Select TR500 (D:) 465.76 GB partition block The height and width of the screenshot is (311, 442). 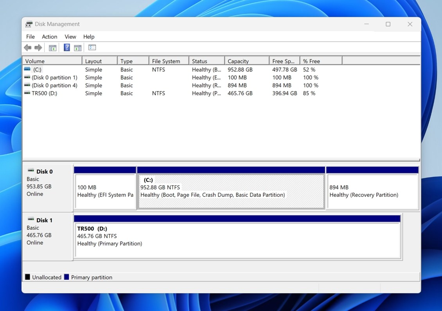[237, 240]
